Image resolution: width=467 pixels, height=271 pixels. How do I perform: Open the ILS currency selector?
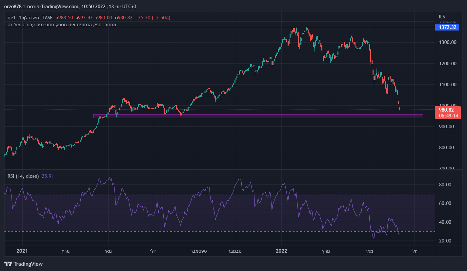point(442,17)
